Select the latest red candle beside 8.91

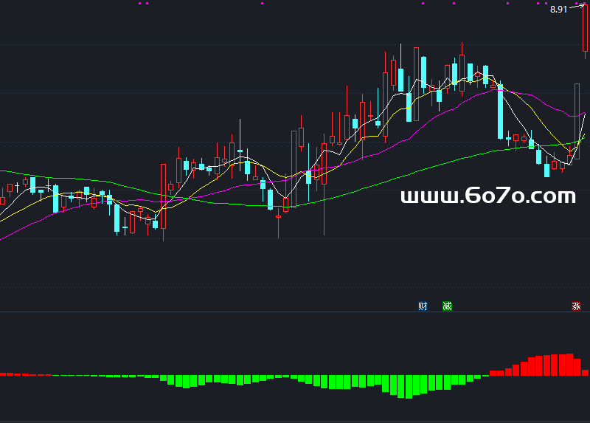click(585, 30)
